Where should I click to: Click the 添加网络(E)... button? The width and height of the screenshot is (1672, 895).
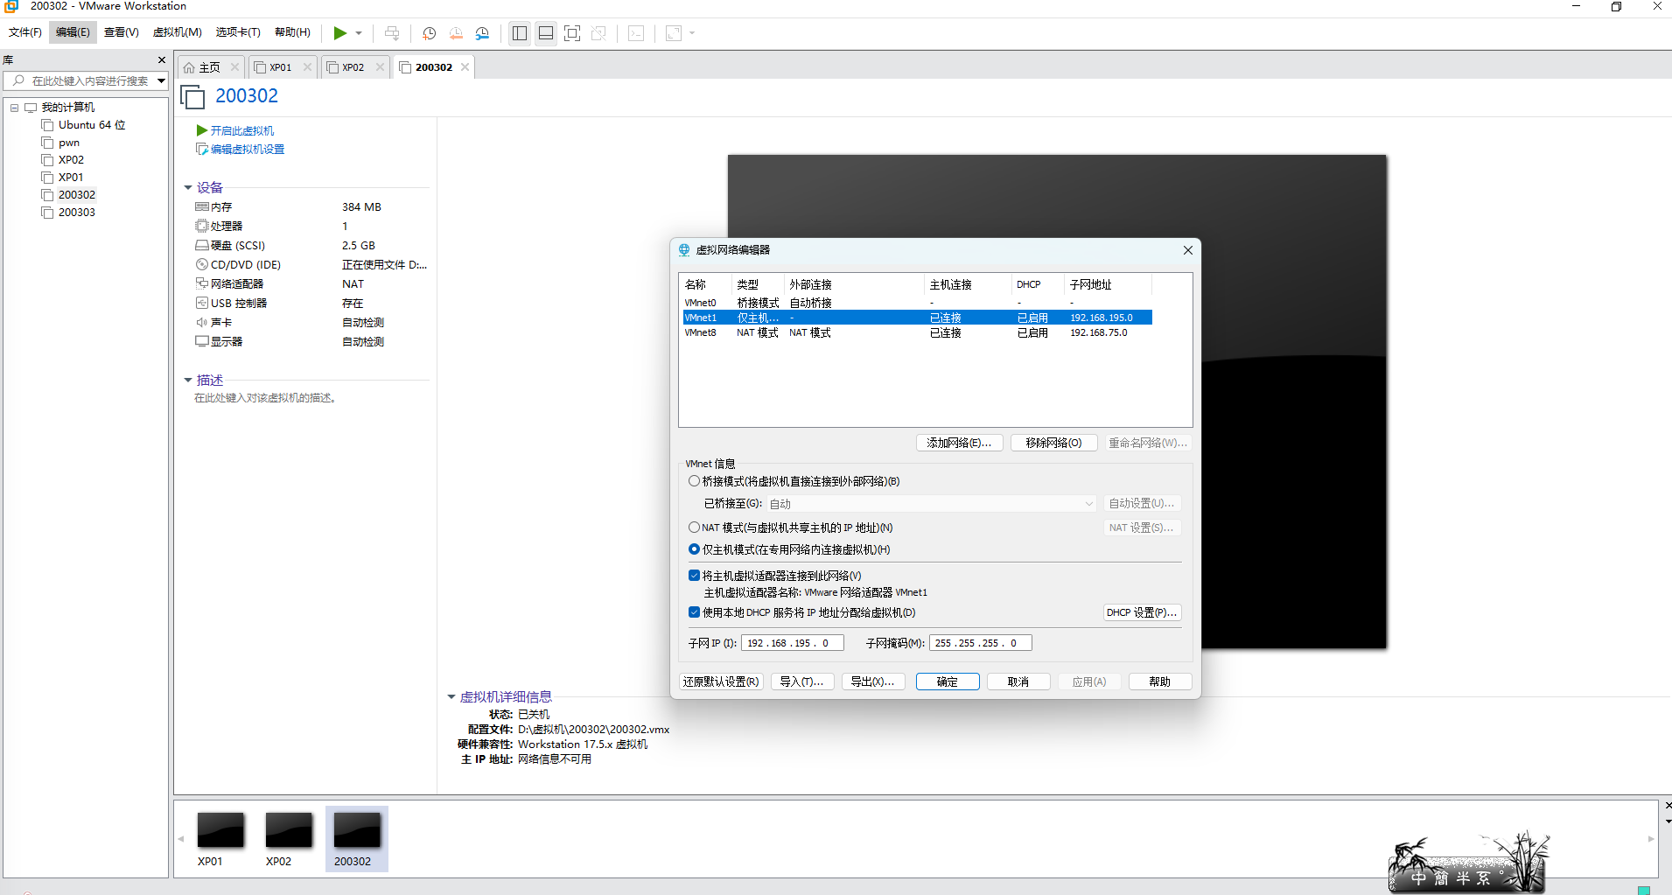[x=959, y=443]
